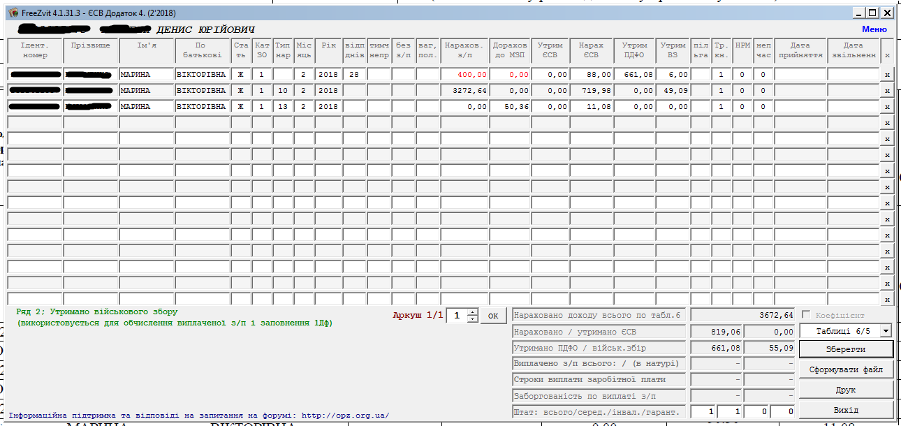
Task: Click the Нарах ЄСВ cell showing 719,98
Action: pos(592,91)
